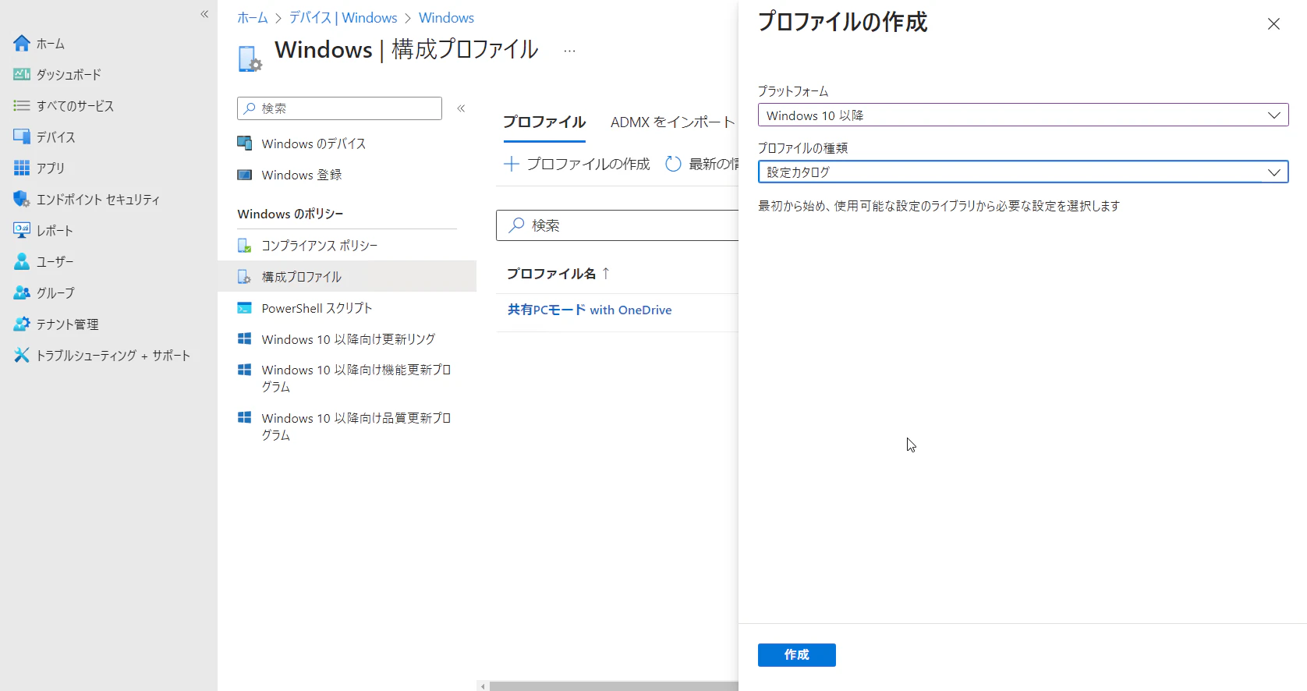Image resolution: width=1307 pixels, height=691 pixels.
Task: Collapse the Windows resource menu
Action: (x=461, y=108)
